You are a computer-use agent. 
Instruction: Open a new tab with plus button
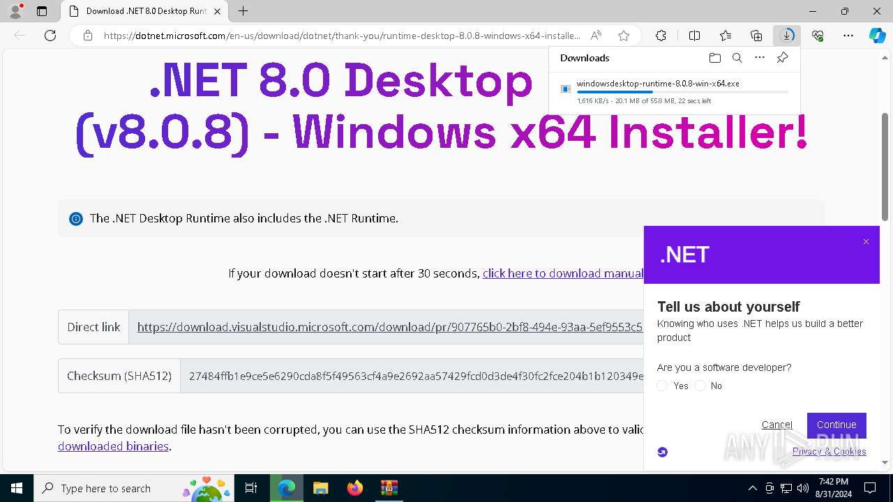243,11
